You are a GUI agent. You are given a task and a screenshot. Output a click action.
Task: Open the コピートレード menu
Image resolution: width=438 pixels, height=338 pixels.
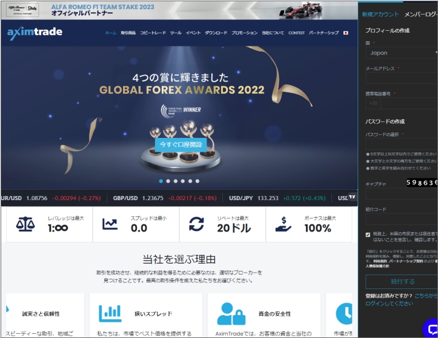click(x=153, y=33)
